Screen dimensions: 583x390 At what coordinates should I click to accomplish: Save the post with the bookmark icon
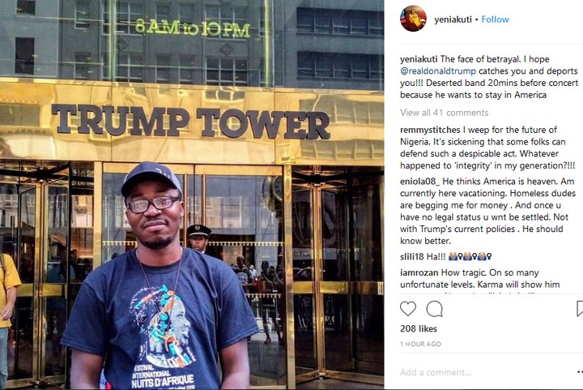pos(580,309)
